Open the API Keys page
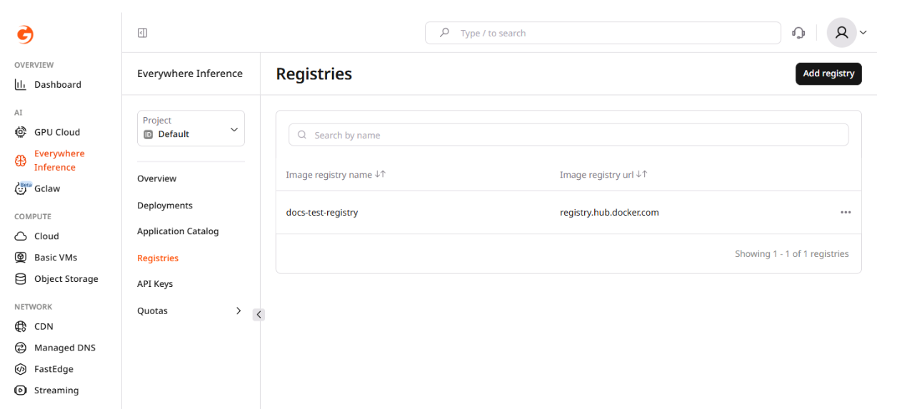The width and height of the screenshot is (902, 409). (x=155, y=284)
